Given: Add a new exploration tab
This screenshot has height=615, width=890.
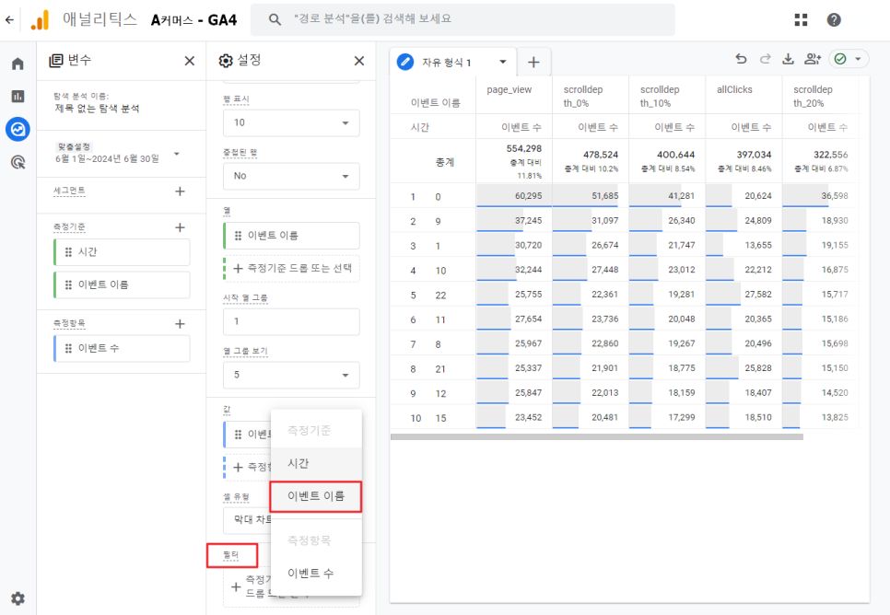Looking at the screenshot, I should [x=533, y=62].
